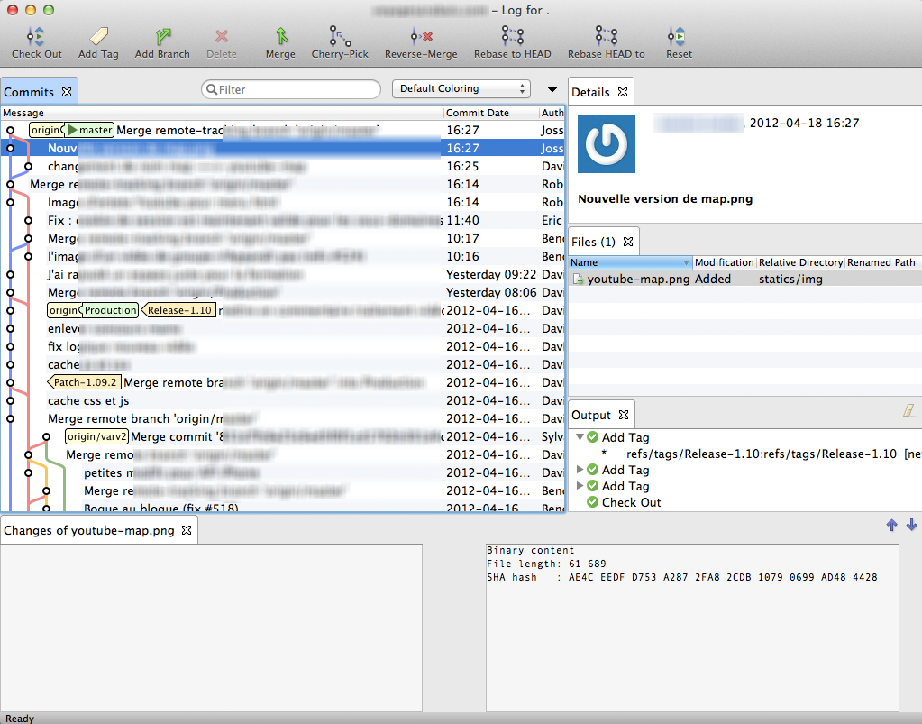The image size is (922, 724).
Task: Click the Merge toolbar icon
Action: coord(280,37)
